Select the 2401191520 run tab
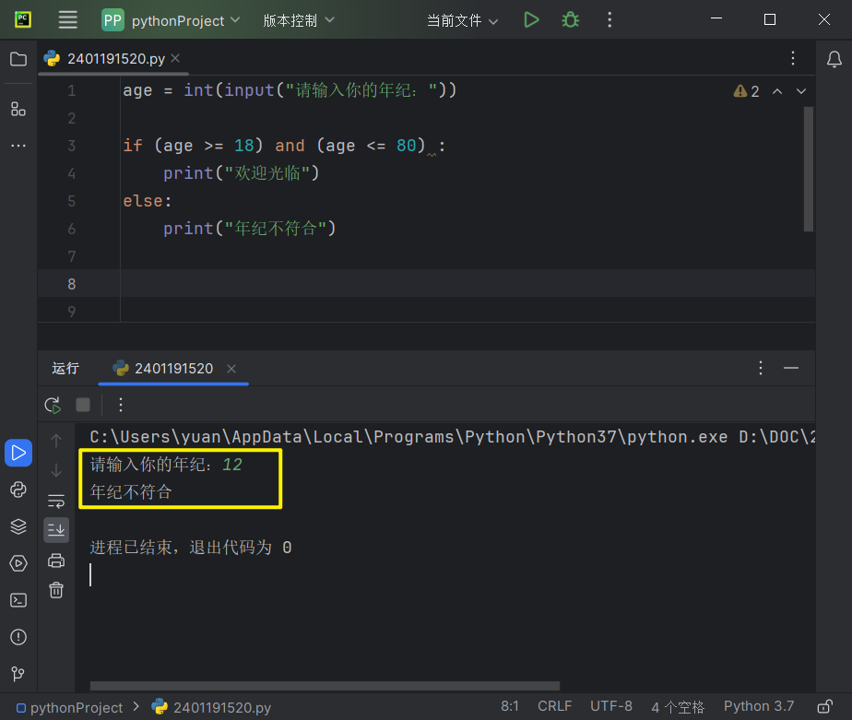 (173, 369)
